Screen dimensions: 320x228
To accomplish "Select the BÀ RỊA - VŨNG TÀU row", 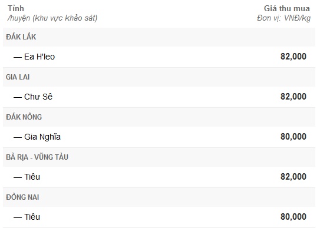I will click(159, 157).
